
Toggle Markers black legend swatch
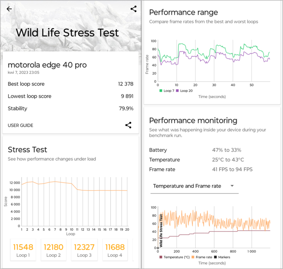coord(215,257)
